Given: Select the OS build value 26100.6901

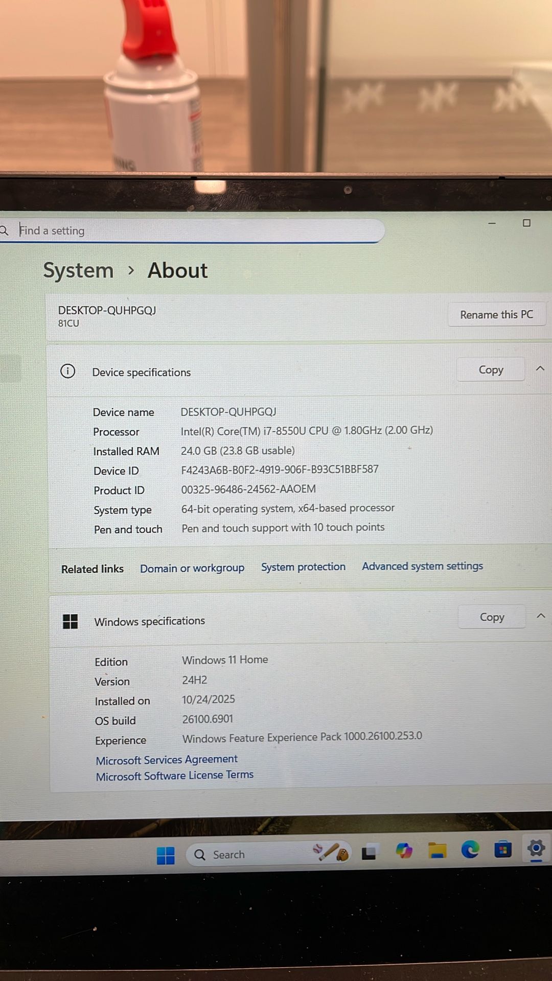Looking at the screenshot, I should click(208, 719).
